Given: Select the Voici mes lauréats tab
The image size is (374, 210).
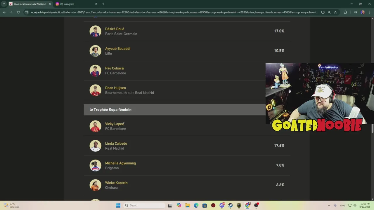Looking at the screenshot, I should (30, 4).
